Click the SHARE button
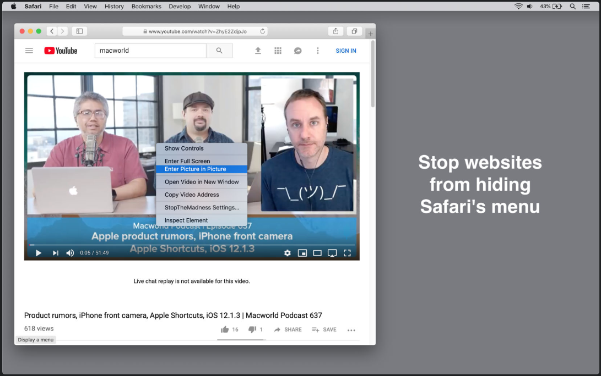 point(288,329)
